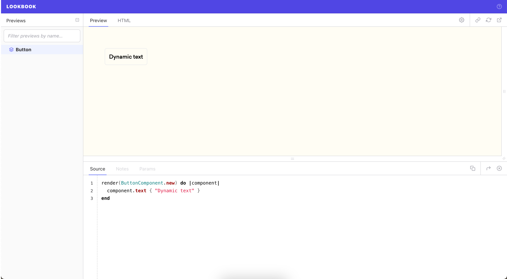Open the Source tab

97,169
